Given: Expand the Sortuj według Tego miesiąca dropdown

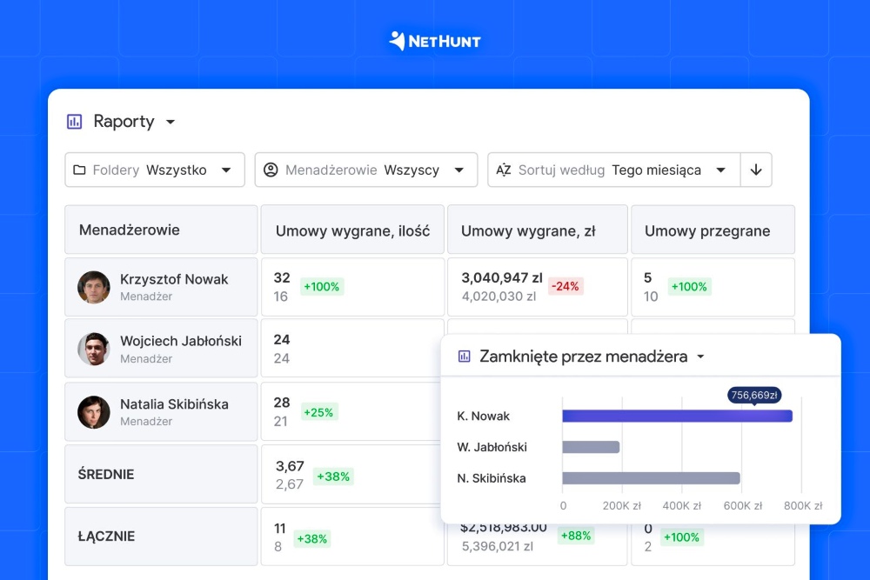Looking at the screenshot, I should pos(720,170).
